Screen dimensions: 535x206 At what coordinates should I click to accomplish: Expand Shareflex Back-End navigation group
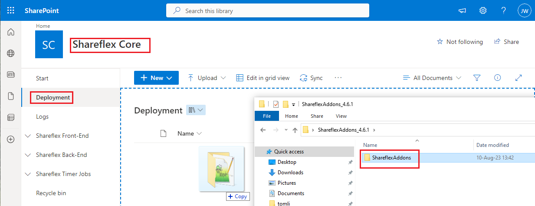[x=28, y=155]
